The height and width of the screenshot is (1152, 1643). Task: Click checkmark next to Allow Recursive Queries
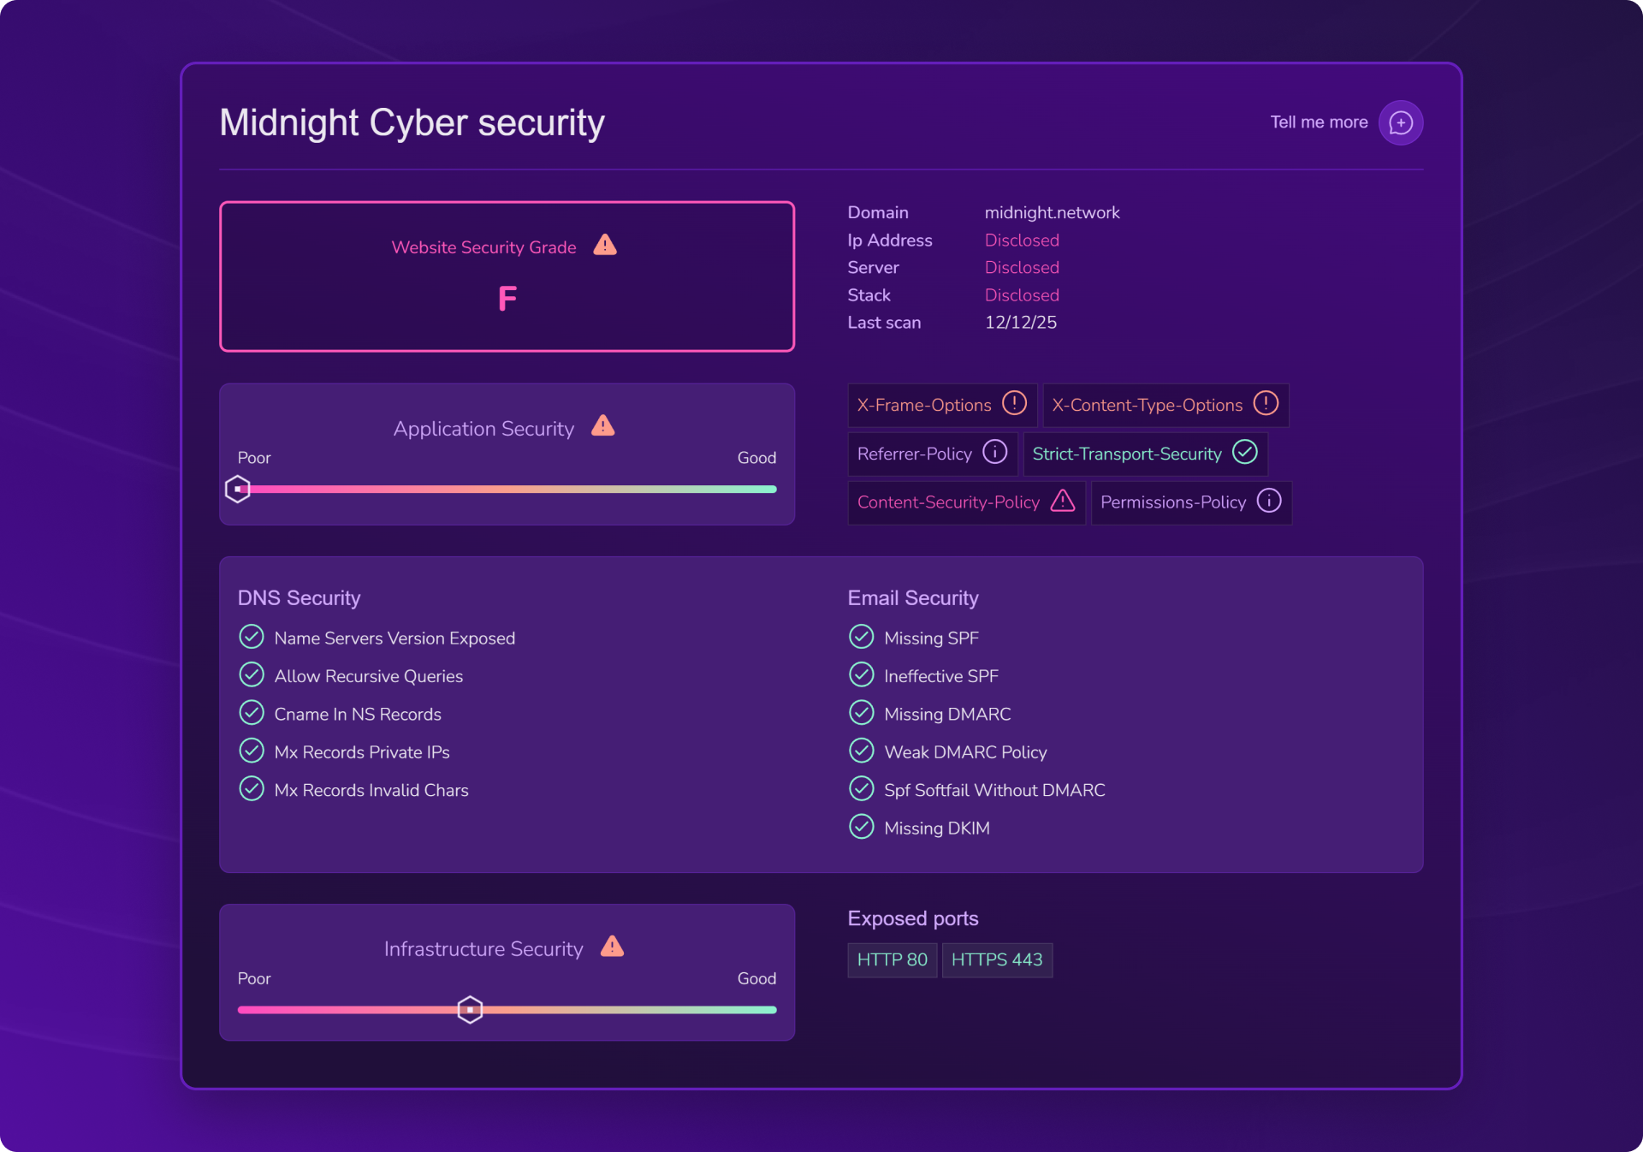(x=252, y=675)
